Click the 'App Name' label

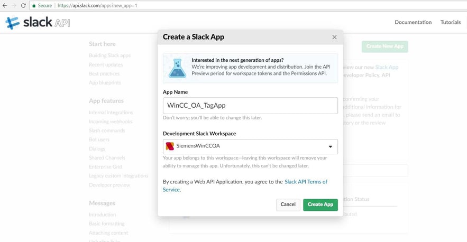tap(175, 92)
